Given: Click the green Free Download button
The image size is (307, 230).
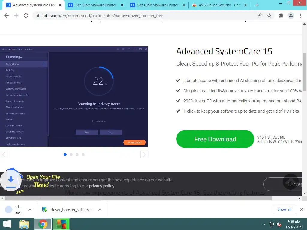Looking at the screenshot, I should click(x=215, y=139).
